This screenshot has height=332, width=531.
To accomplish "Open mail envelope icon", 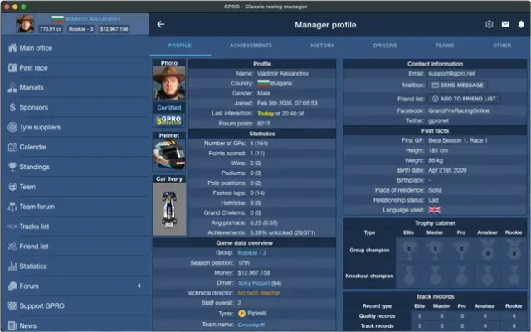I will click(x=505, y=24).
